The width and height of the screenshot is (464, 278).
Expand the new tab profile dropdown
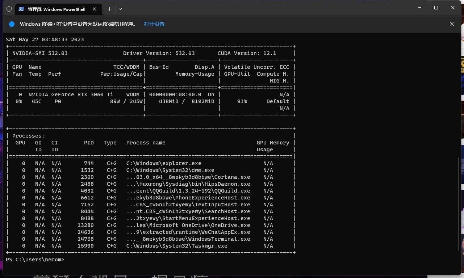pos(120,9)
